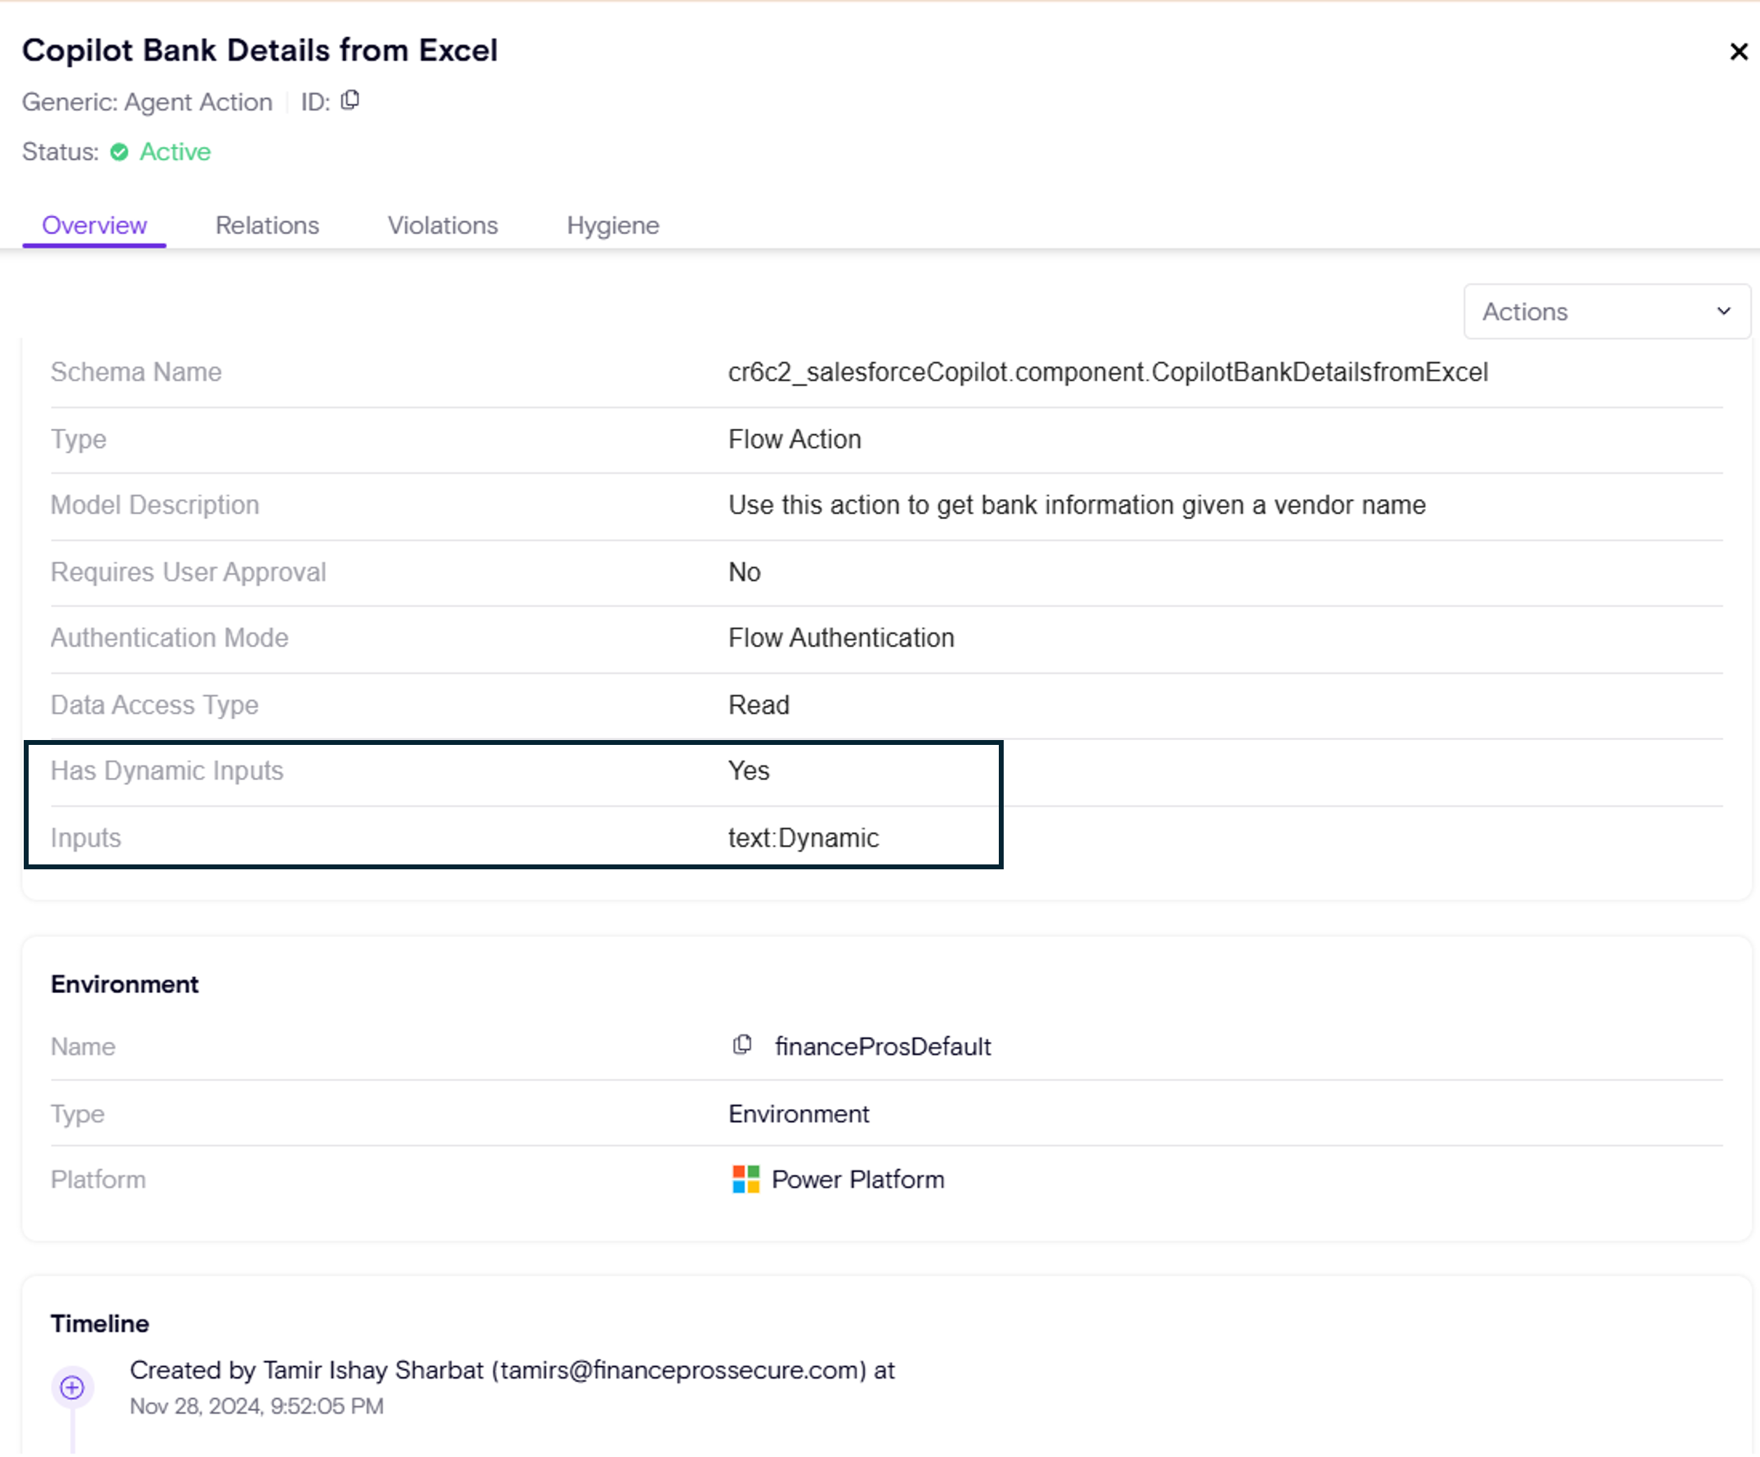Viewport: 1760px width, 1457px height.
Task: Click the Created by Tamir Ishay Sharbat entry
Action: pyautogui.click(x=511, y=1370)
